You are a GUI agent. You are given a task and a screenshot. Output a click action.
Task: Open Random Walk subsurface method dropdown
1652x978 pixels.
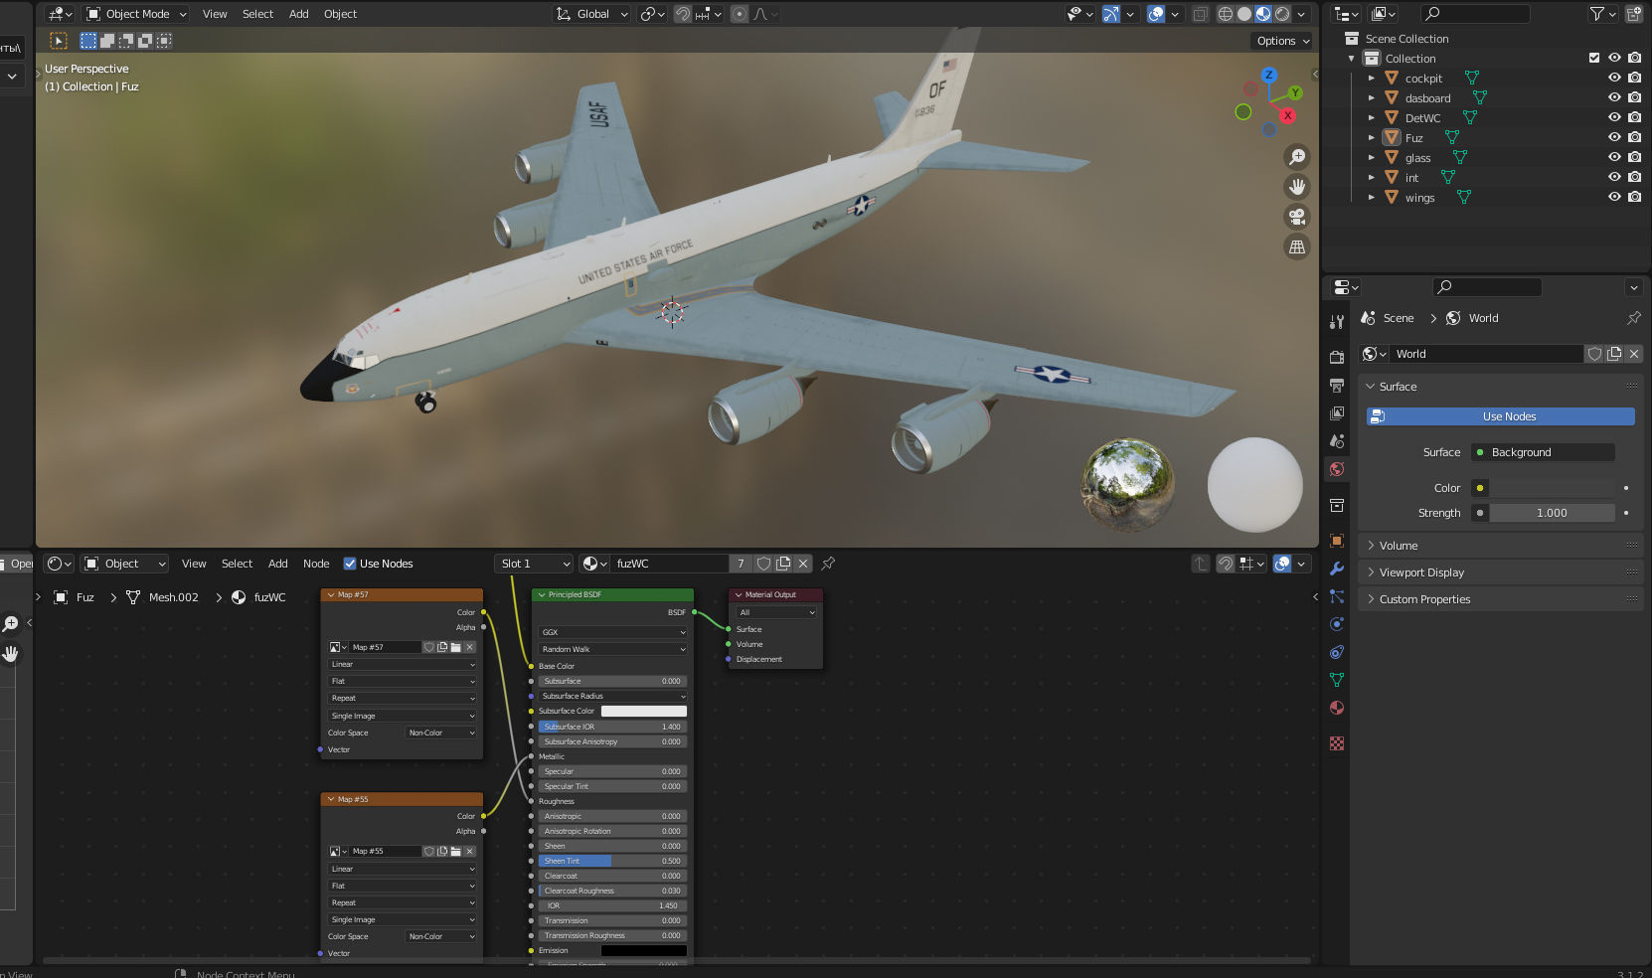pos(612,649)
